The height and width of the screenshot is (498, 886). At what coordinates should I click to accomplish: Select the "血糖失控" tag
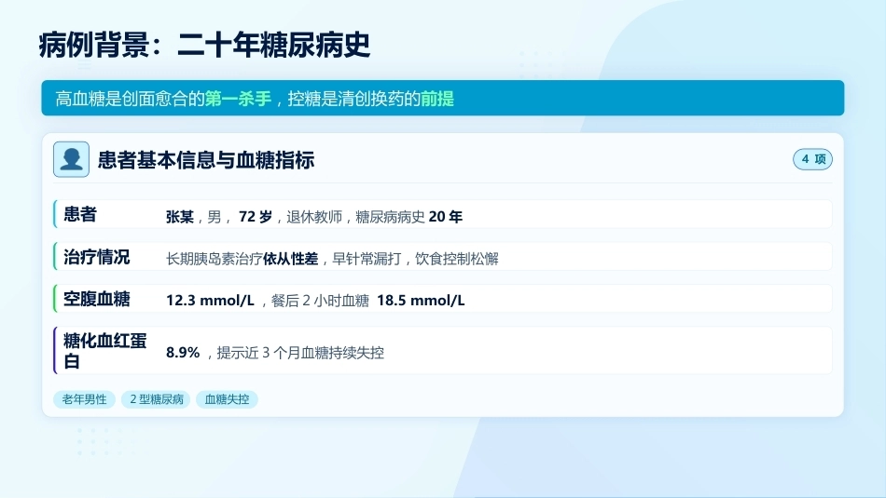point(227,399)
